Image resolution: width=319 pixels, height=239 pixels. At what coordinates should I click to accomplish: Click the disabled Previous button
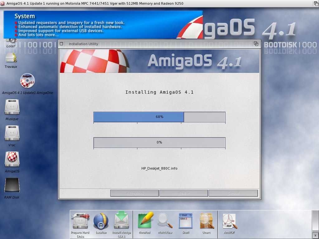135,193
